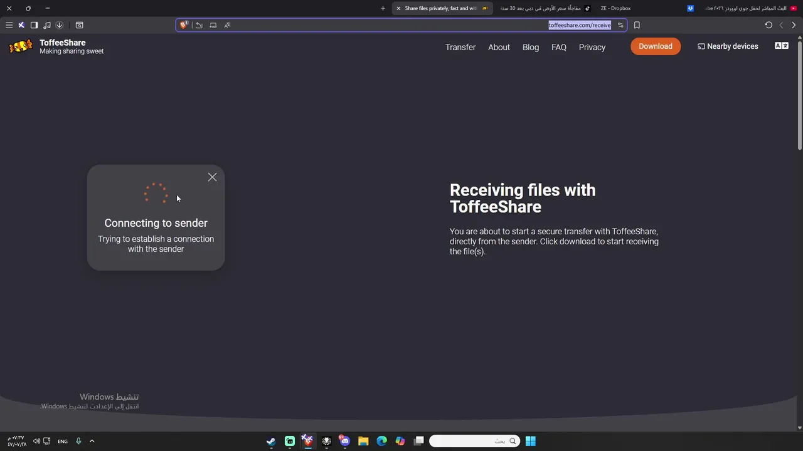Select the Share files privately tab
This screenshot has height=451, width=803.
(x=442, y=8)
